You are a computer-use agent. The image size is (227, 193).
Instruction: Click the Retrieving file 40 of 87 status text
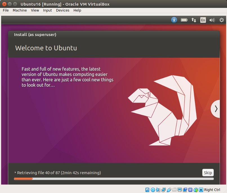tap(59, 172)
